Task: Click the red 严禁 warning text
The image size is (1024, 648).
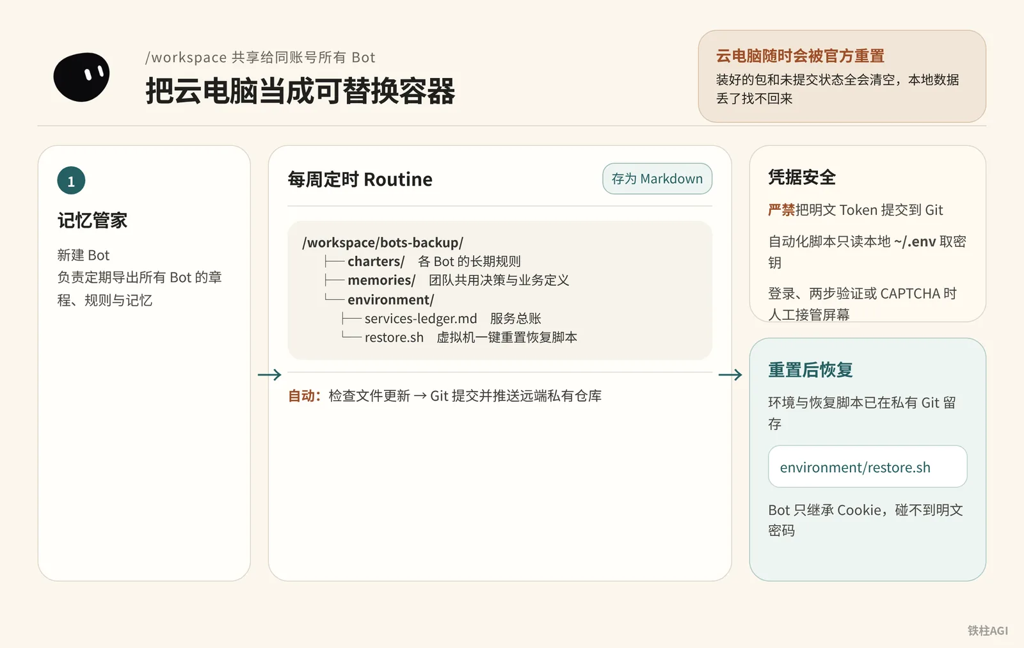Action: 781,210
